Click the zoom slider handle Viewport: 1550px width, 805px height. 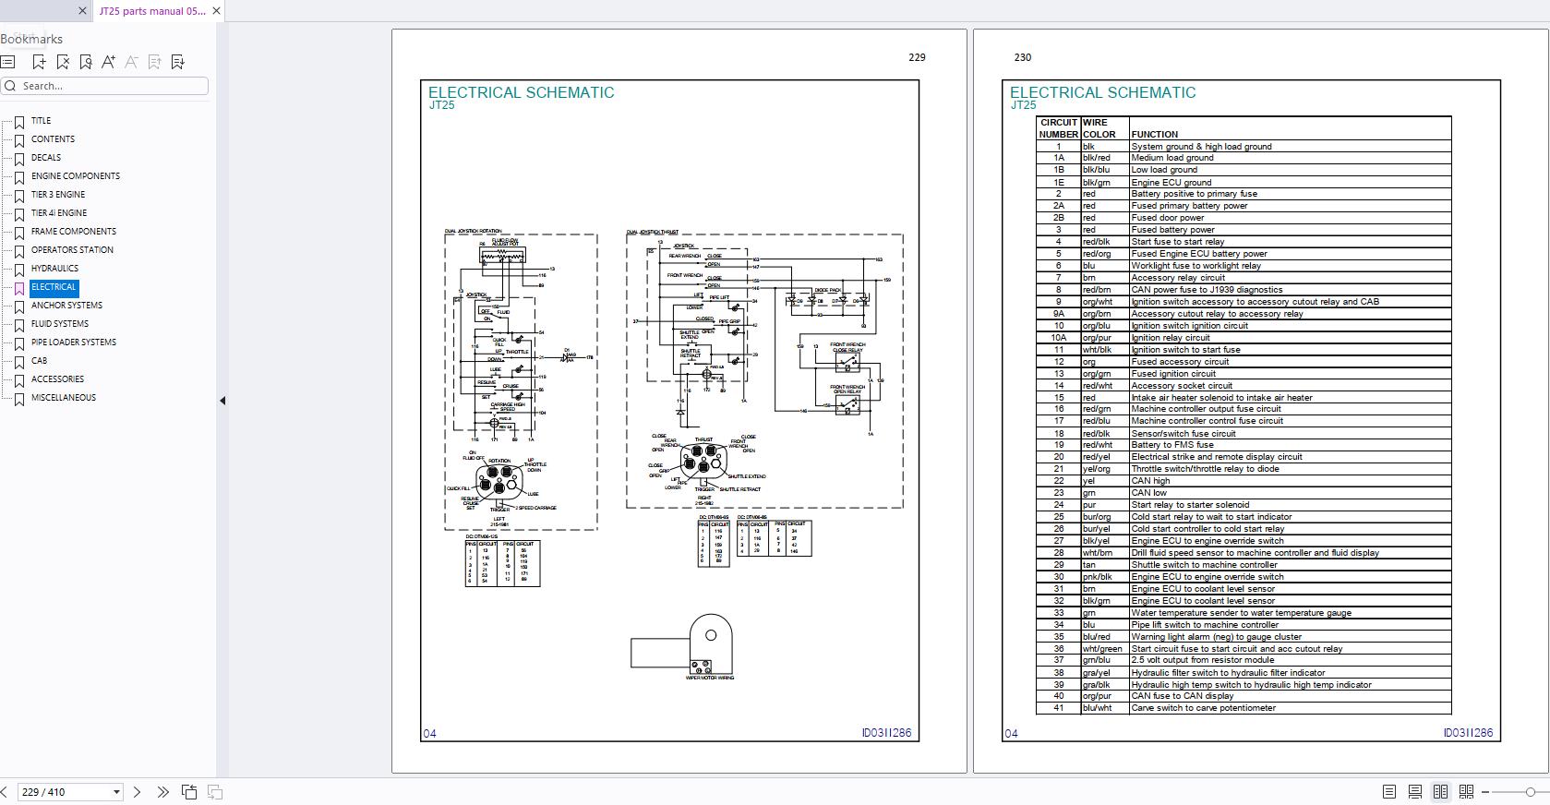tap(1530, 792)
